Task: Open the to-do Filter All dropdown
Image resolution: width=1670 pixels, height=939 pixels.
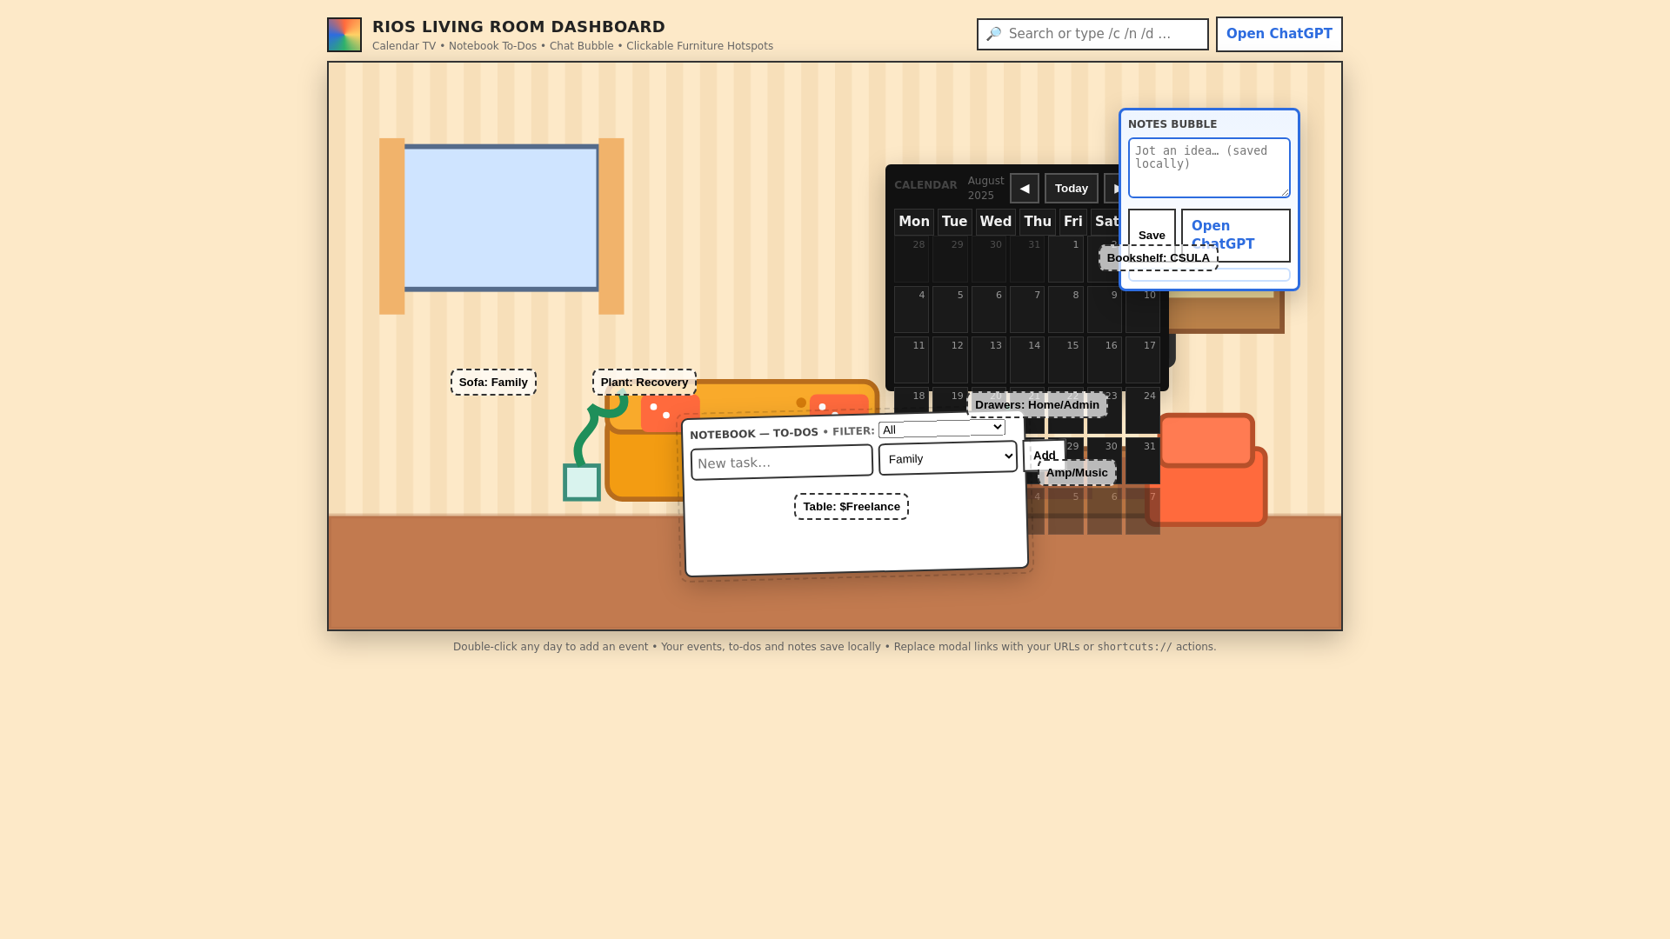Action: [x=942, y=429]
